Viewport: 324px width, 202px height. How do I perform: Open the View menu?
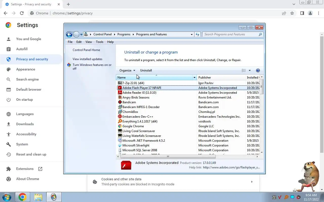point(89,42)
